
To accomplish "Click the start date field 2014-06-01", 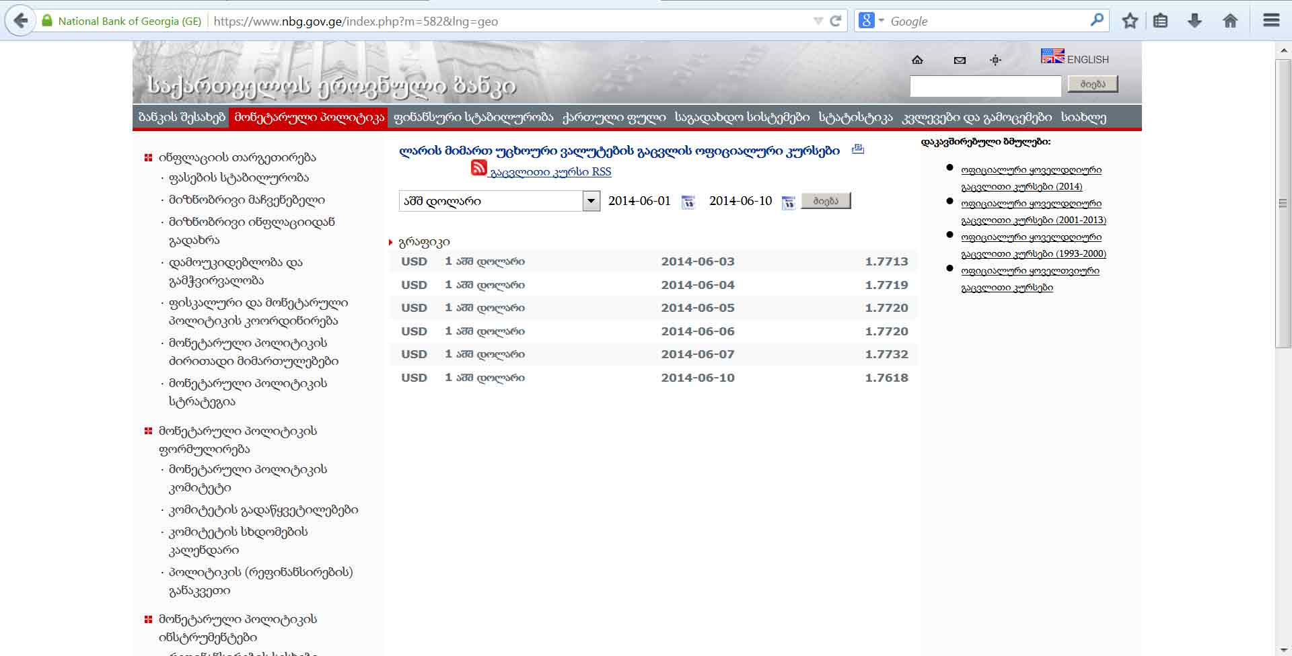I will click(639, 201).
